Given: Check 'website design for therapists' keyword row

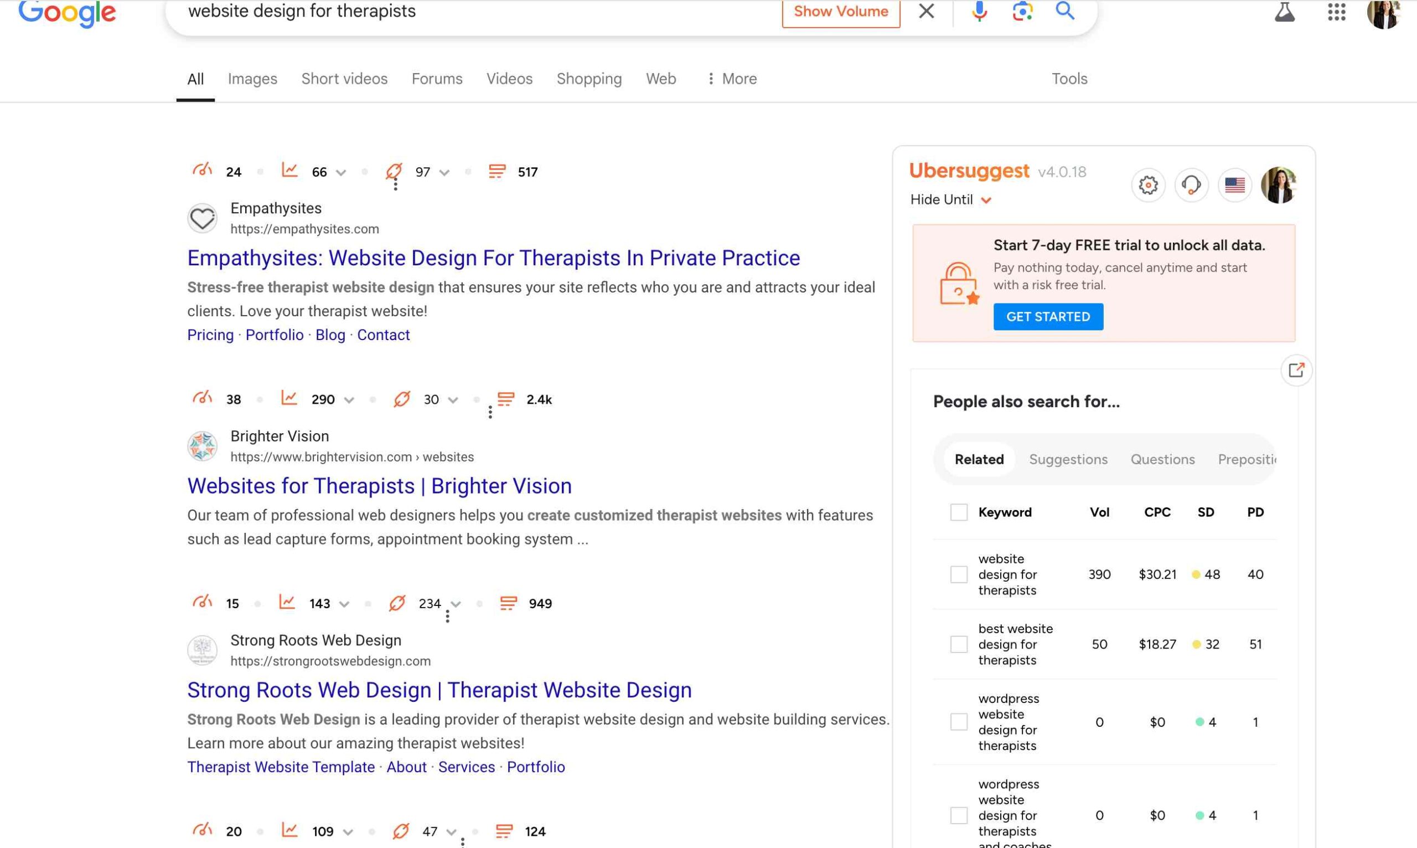Looking at the screenshot, I should click(959, 574).
